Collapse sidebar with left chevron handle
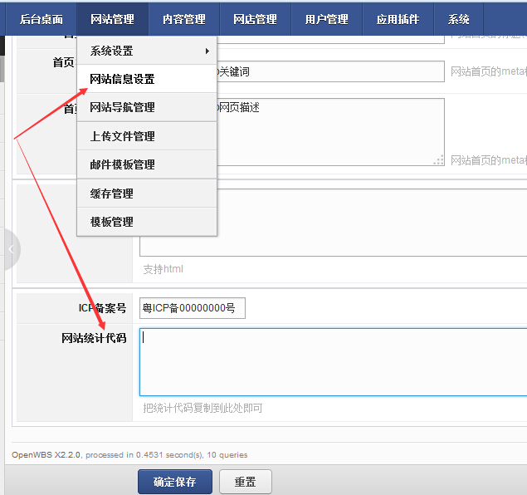527x495 pixels. 12,249
